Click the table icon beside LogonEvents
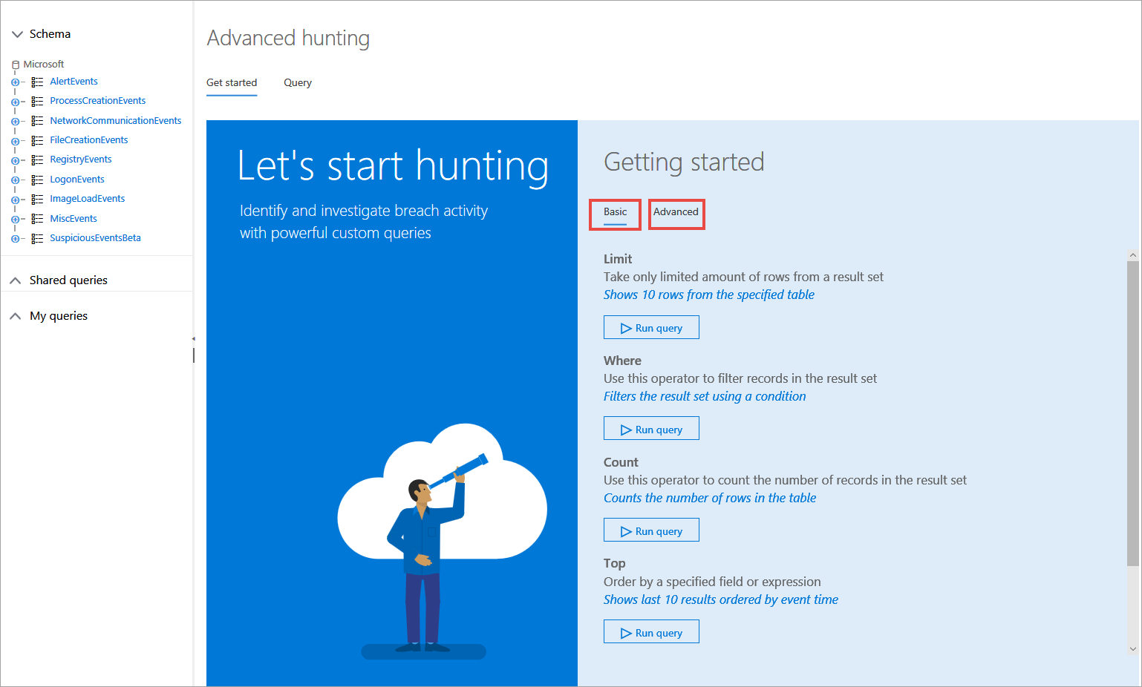This screenshot has height=687, width=1142. [x=37, y=180]
